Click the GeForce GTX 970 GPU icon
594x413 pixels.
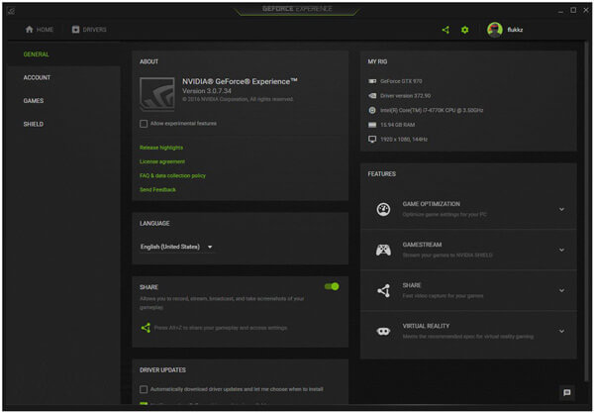[372, 81]
